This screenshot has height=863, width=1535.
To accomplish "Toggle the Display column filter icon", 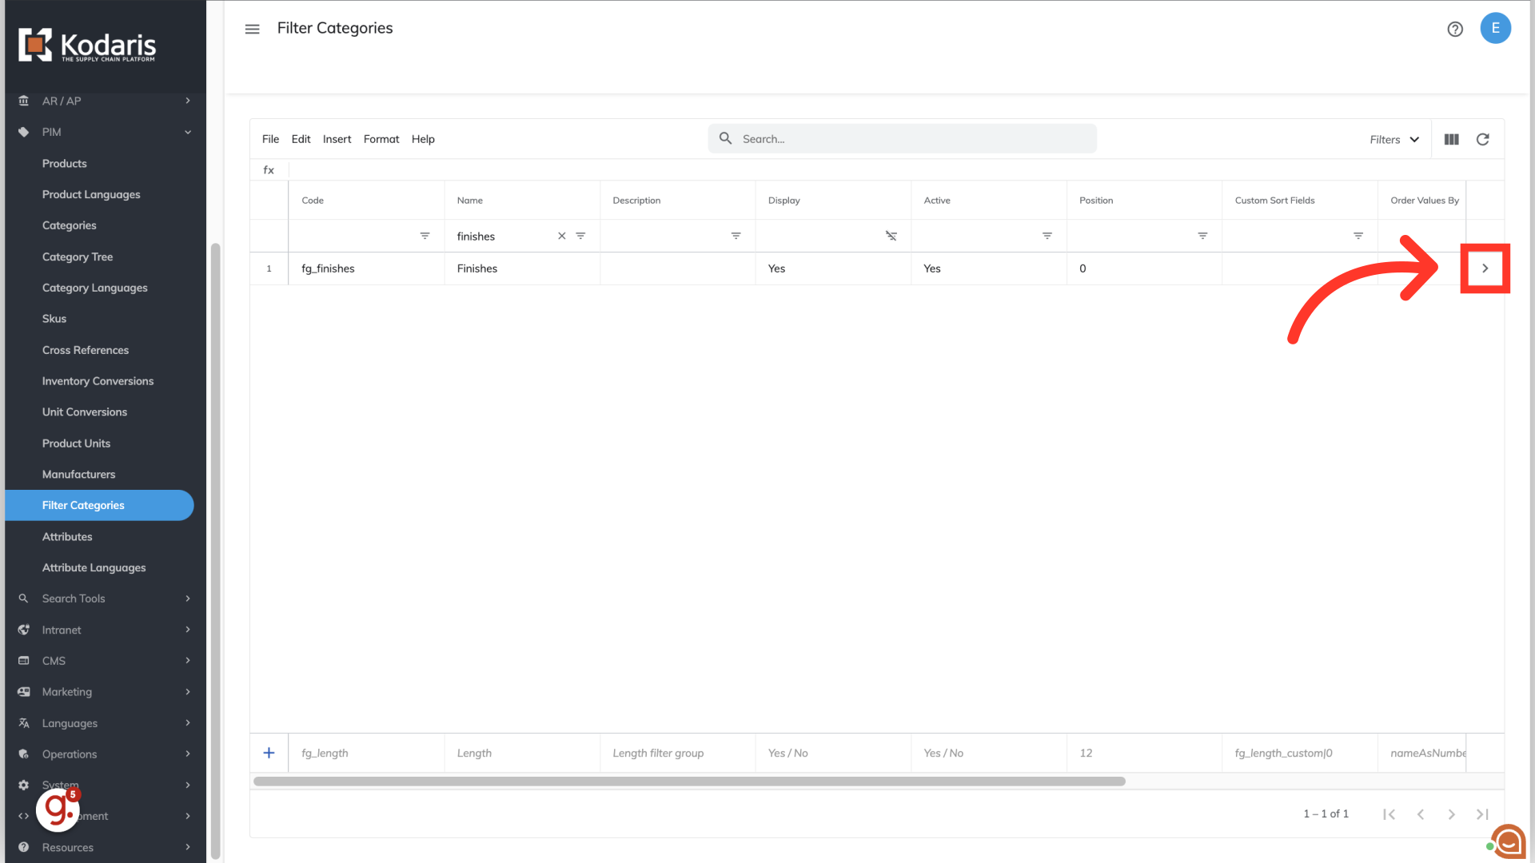I will pyautogui.click(x=891, y=236).
